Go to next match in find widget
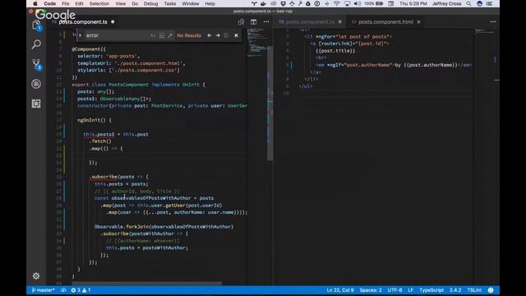The image size is (526, 296). coord(218,35)
